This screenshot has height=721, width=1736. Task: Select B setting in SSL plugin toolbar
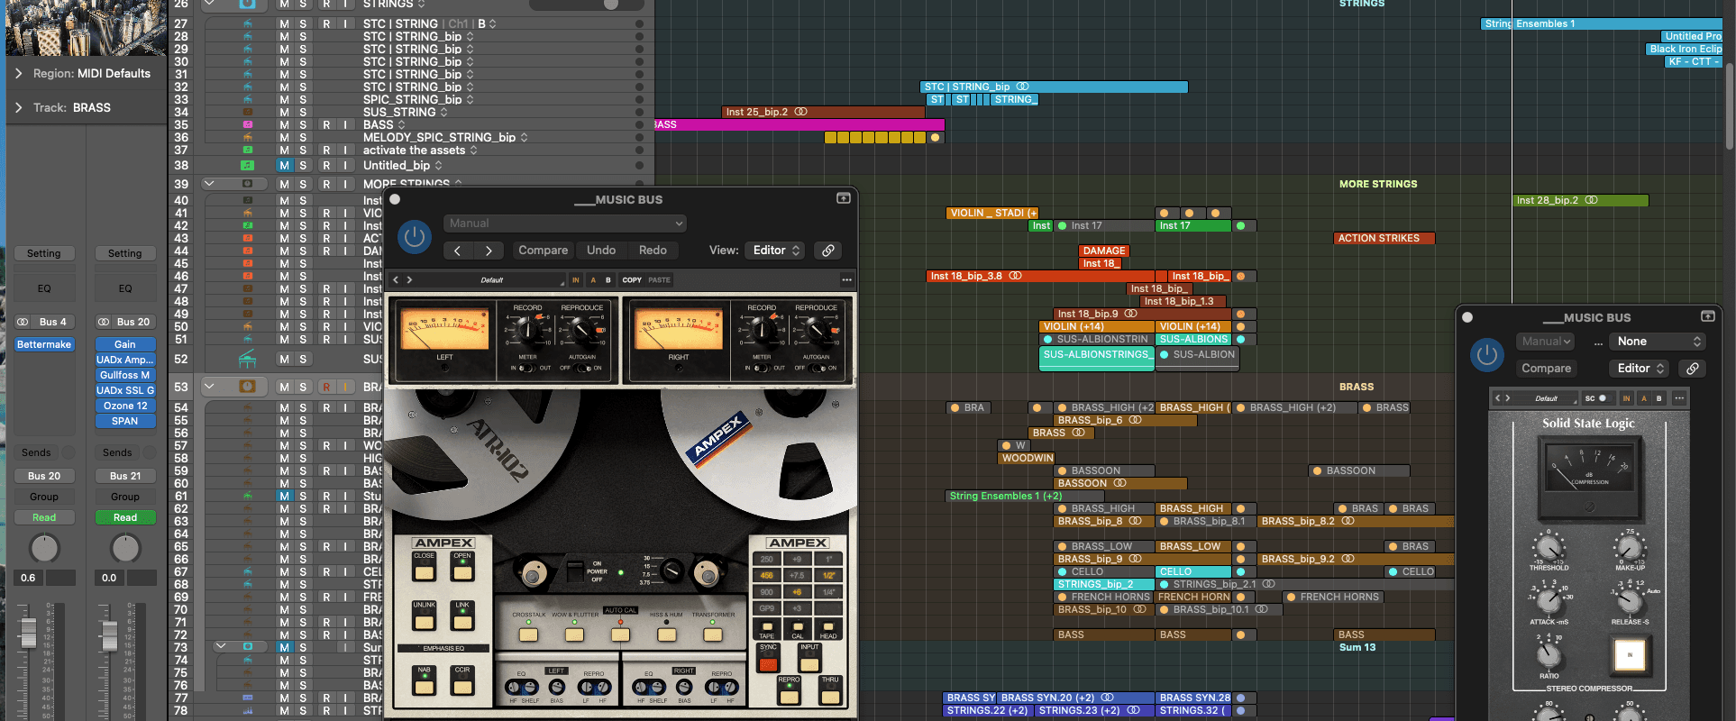point(1658,398)
